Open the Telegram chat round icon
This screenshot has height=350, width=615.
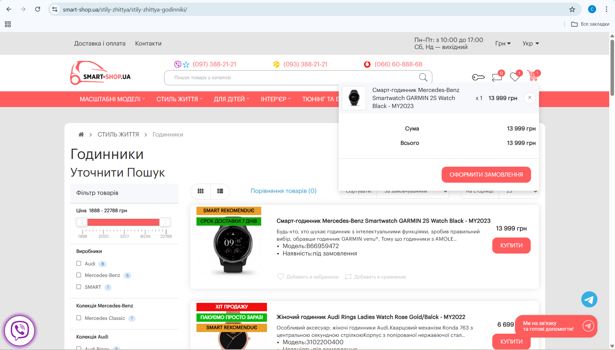tap(589, 299)
